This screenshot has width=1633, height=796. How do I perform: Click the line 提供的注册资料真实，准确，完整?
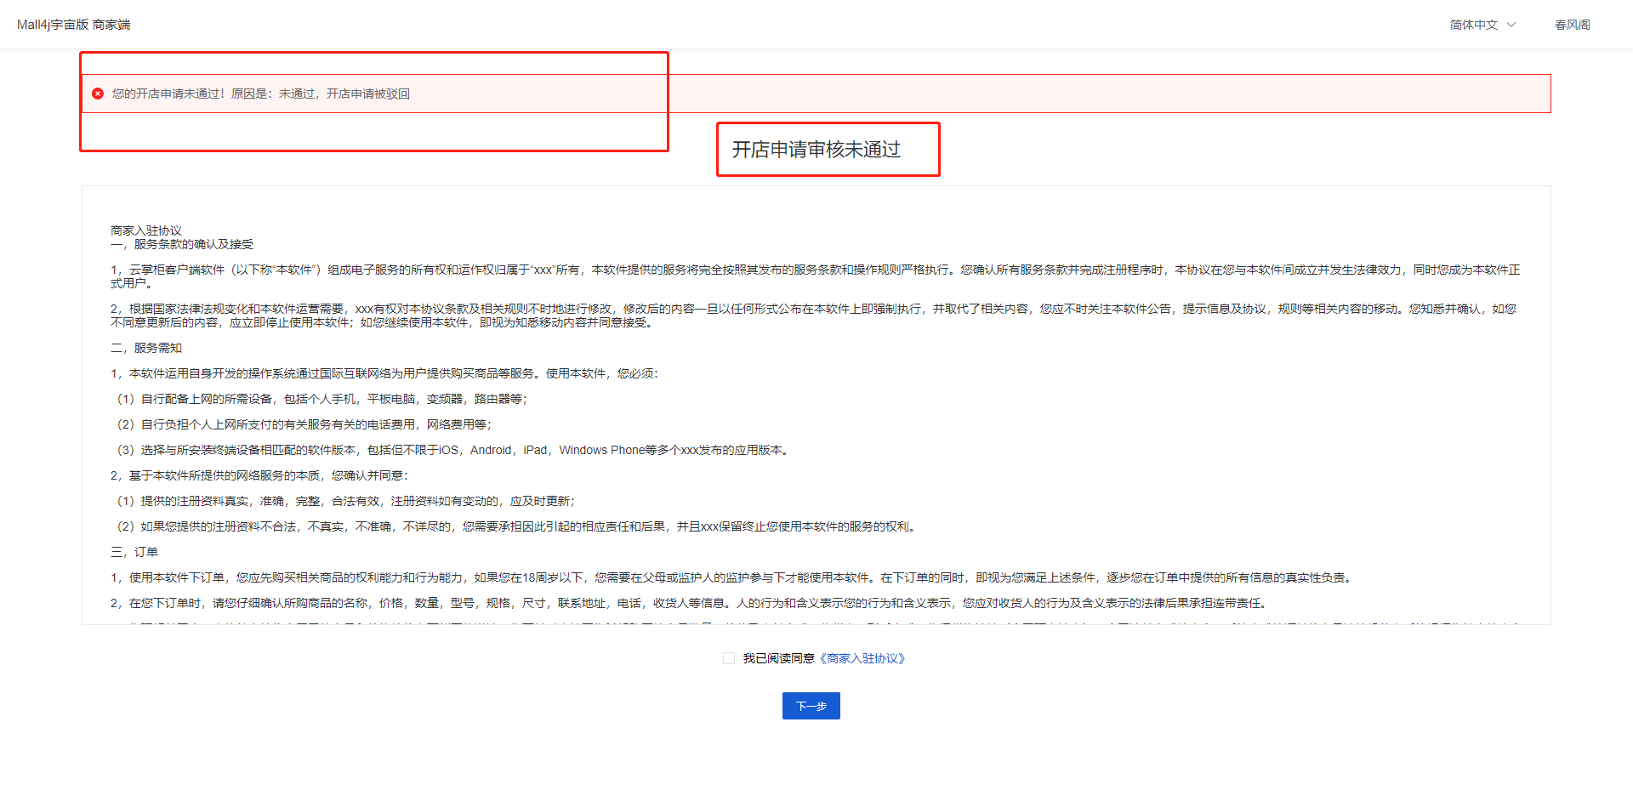tap(344, 501)
